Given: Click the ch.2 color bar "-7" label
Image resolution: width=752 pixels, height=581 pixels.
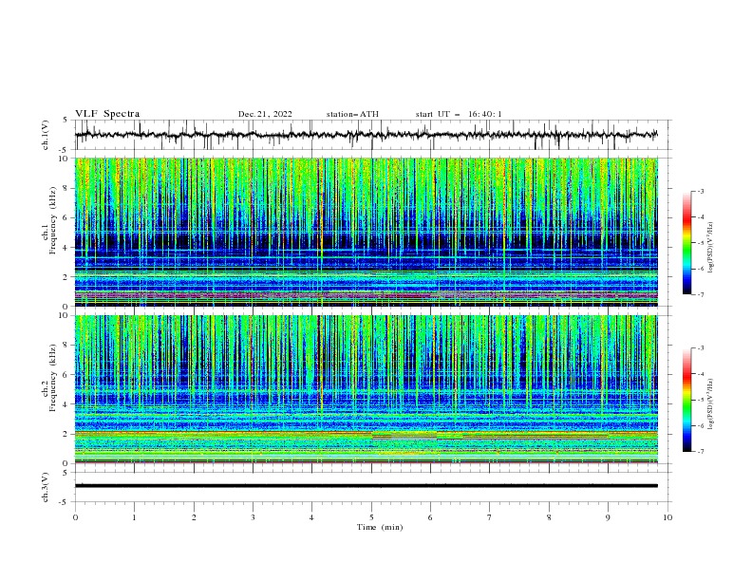Looking at the screenshot, I should tap(701, 451).
